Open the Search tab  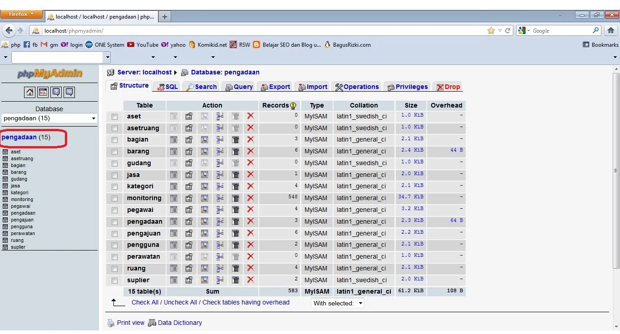click(x=201, y=87)
